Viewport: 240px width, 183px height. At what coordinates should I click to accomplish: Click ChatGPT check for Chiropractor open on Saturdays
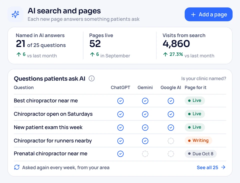[x=120, y=114]
